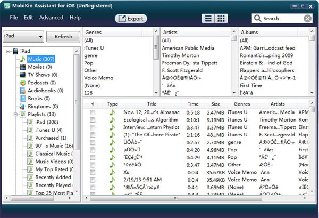Click the Books icon in the tree
319x218 pixels.
pos(23,99)
